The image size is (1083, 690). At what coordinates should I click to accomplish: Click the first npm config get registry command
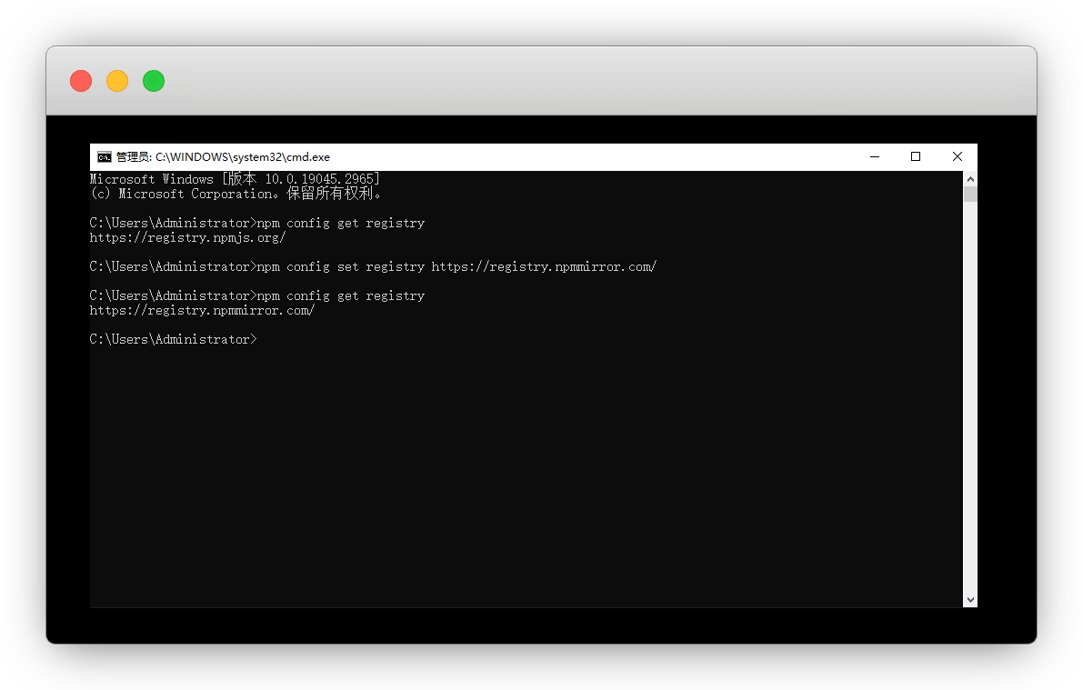pyautogui.click(x=341, y=224)
